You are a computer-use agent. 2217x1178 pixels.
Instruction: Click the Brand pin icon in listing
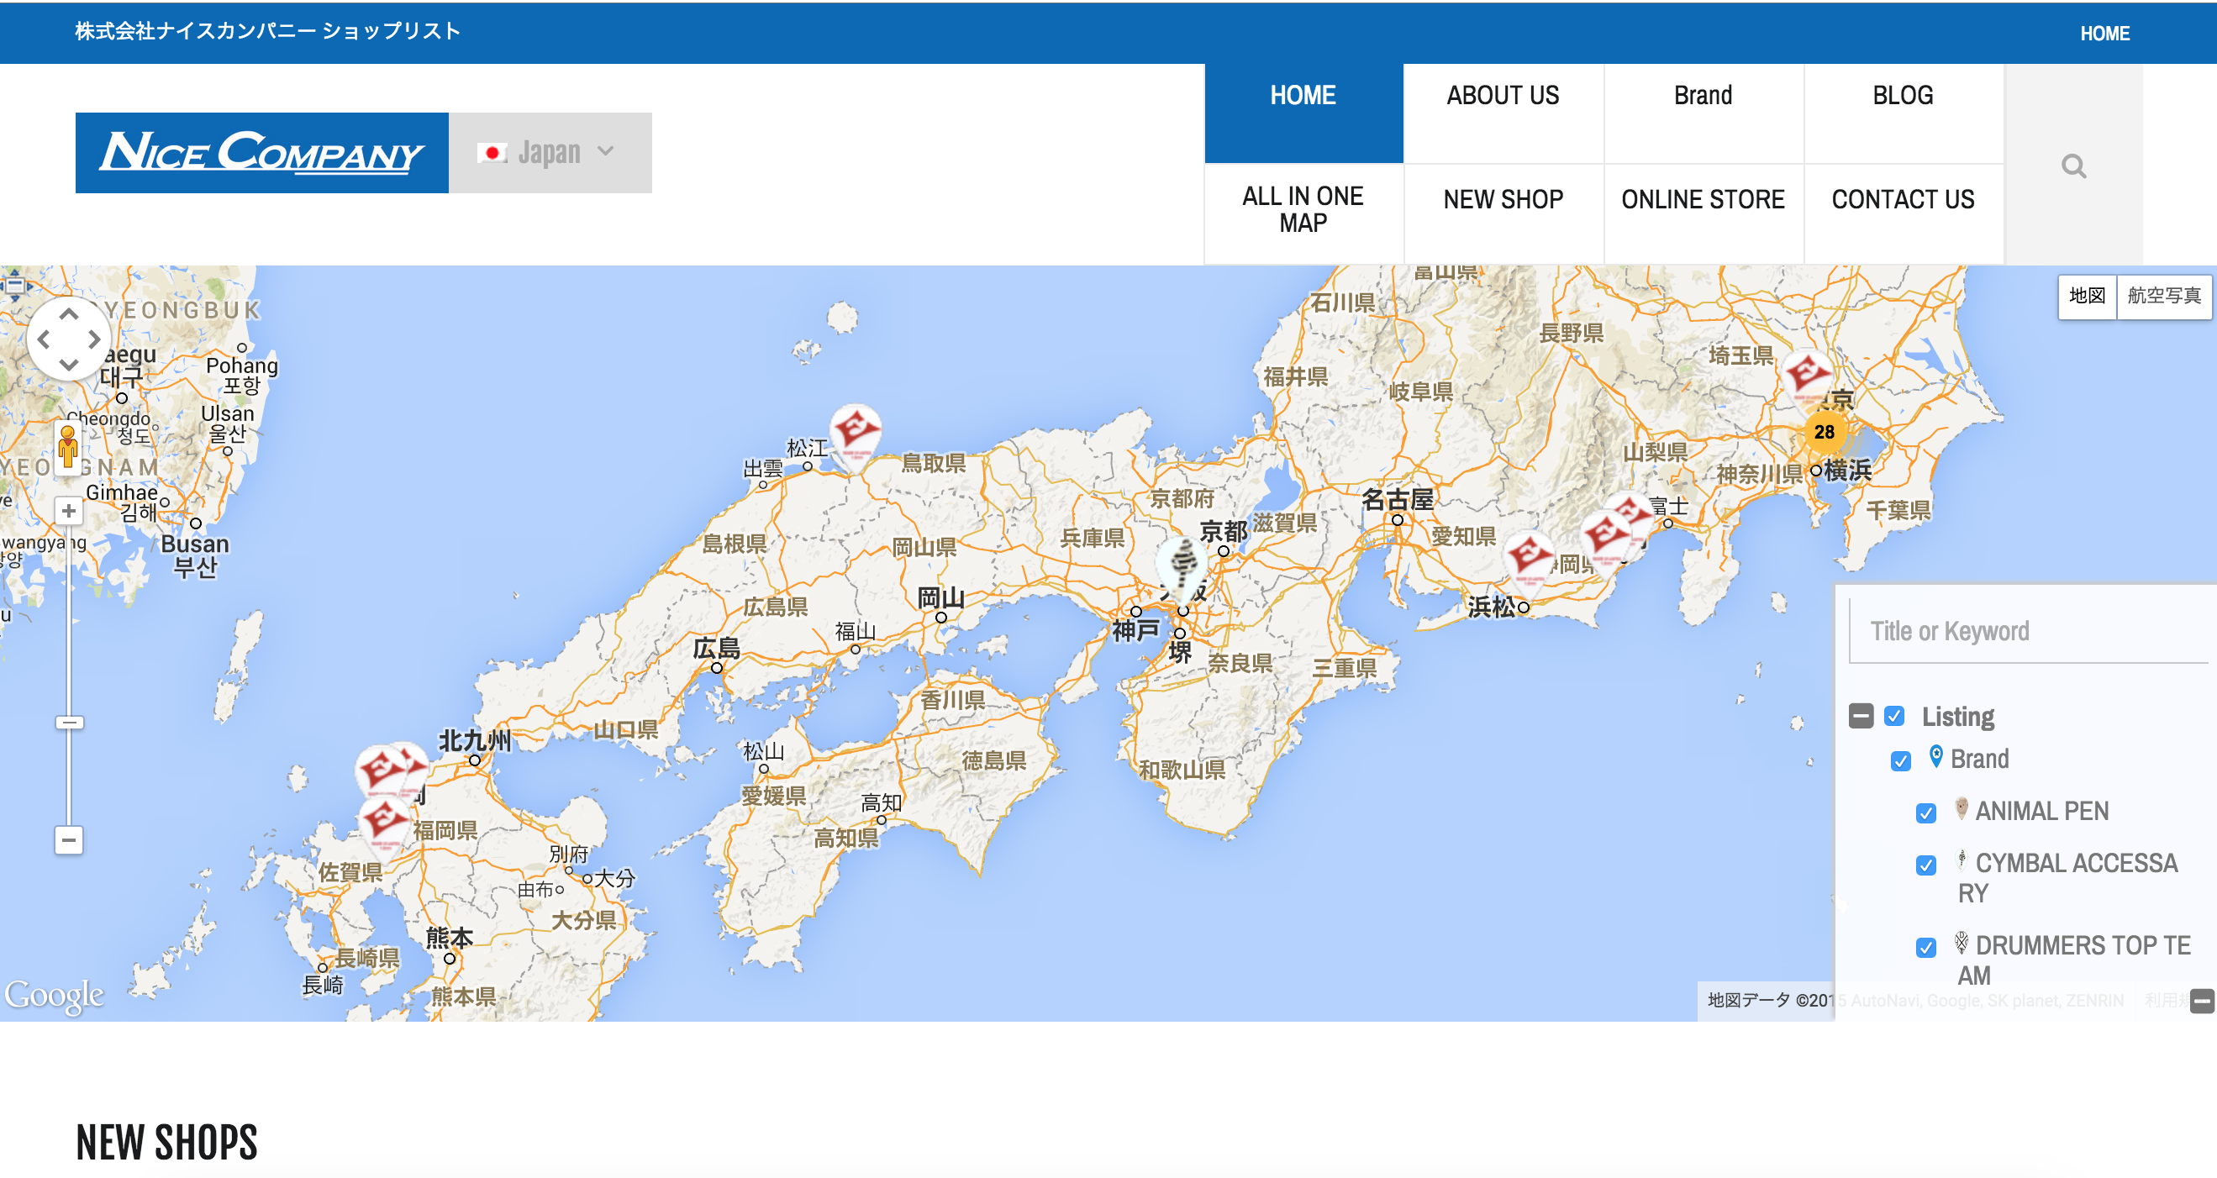pyautogui.click(x=1936, y=756)
